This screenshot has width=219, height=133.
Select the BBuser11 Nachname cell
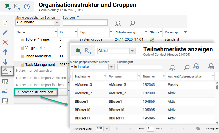[82, 118]
